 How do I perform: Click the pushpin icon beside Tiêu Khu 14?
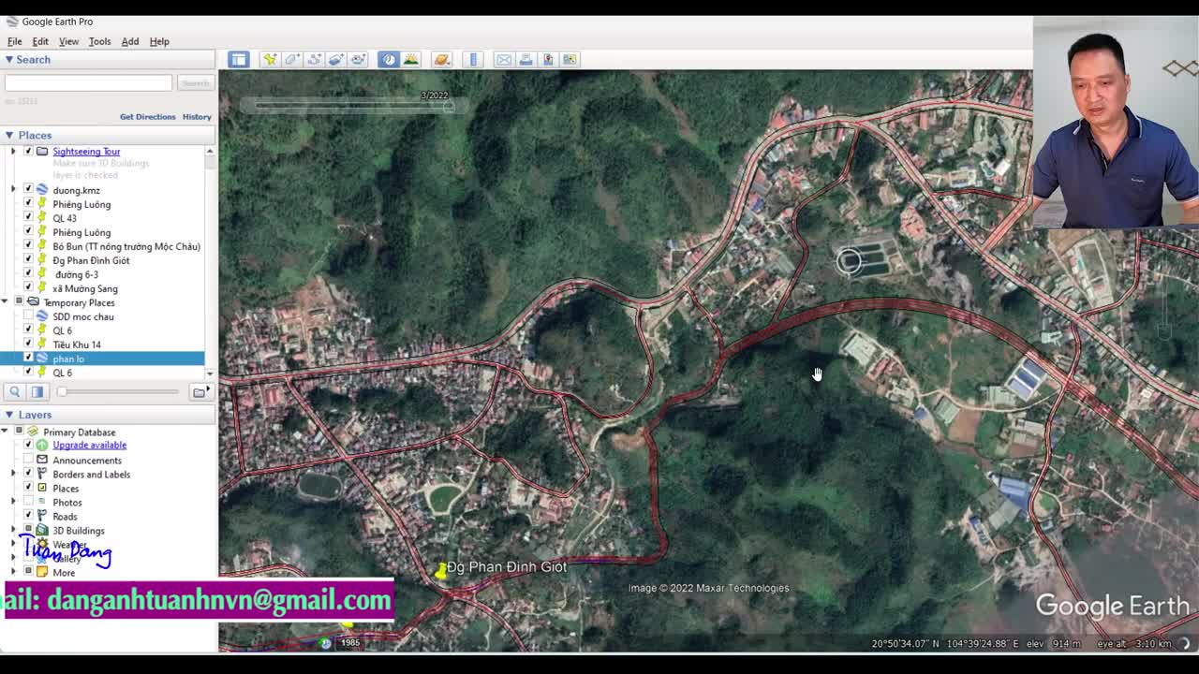click(42, 344)
